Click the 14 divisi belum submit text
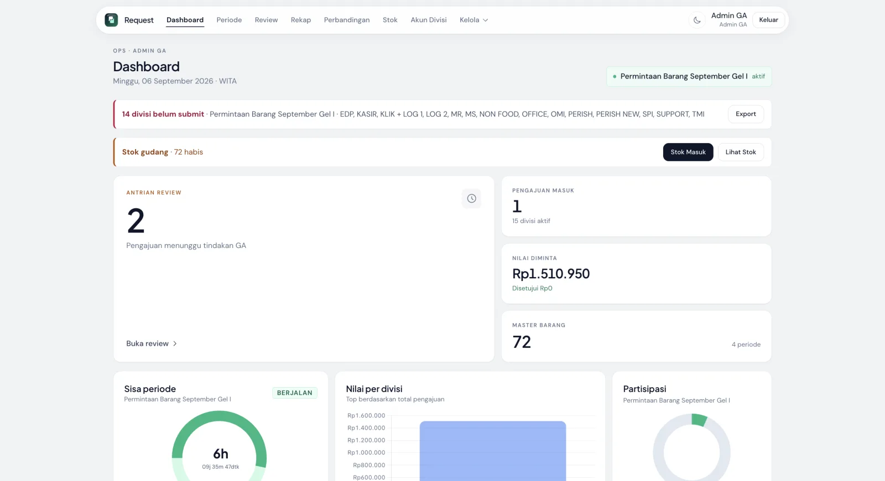Image resolution: width=885 pixels, height=481 pixels. [x=163, y=114]
